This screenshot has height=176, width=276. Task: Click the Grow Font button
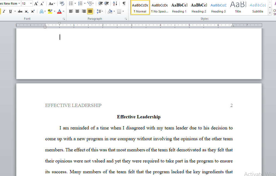36,4
